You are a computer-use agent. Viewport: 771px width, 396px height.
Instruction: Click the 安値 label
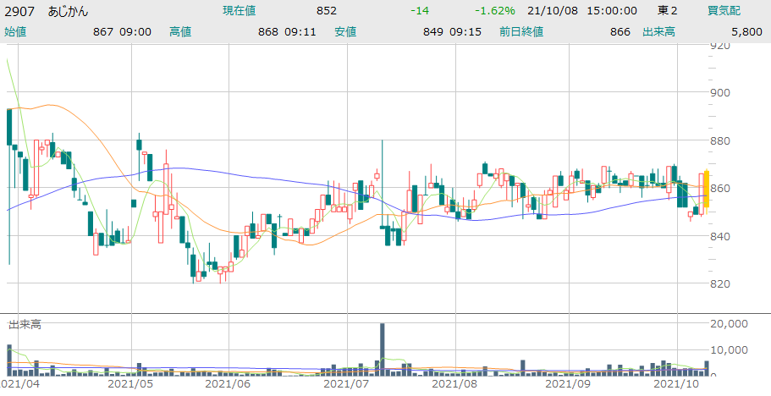pyautogui.click(x=345, y=31)
